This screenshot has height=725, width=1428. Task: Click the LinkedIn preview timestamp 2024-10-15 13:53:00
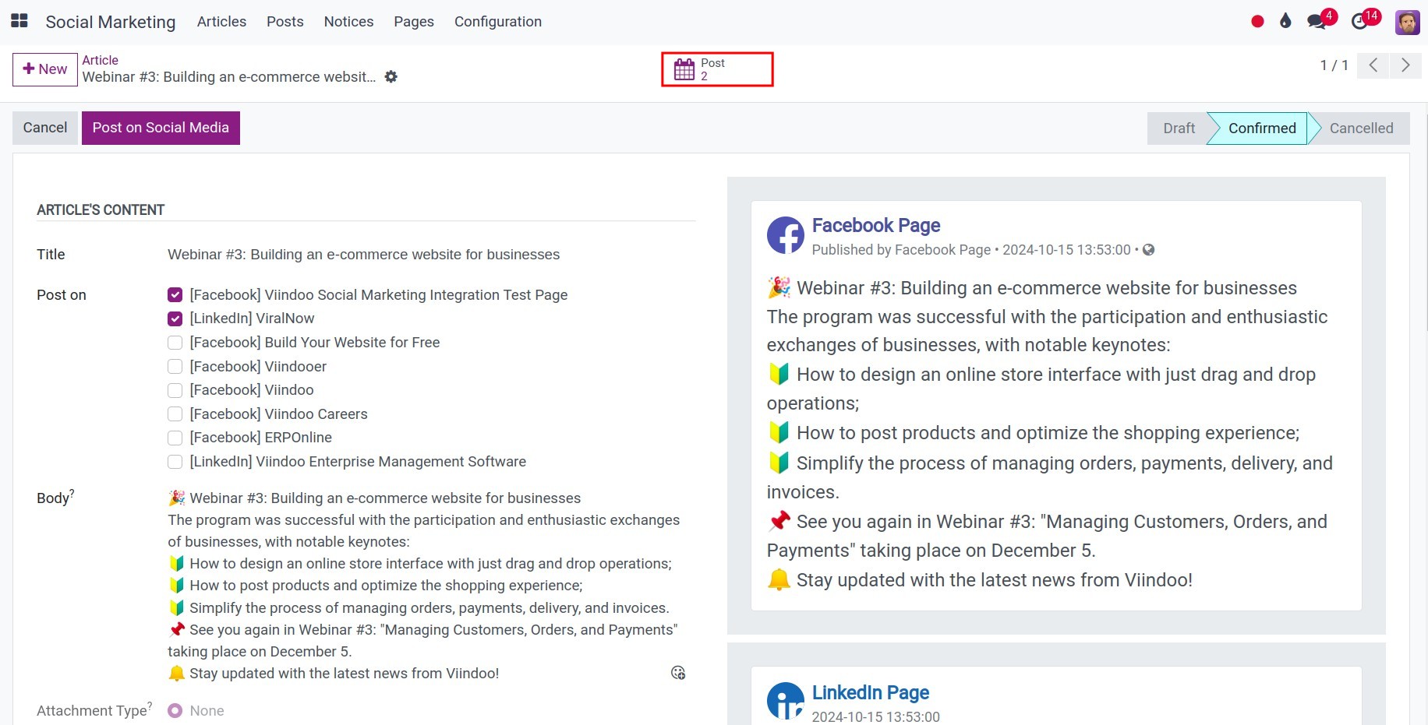click(x=876, y=716)
